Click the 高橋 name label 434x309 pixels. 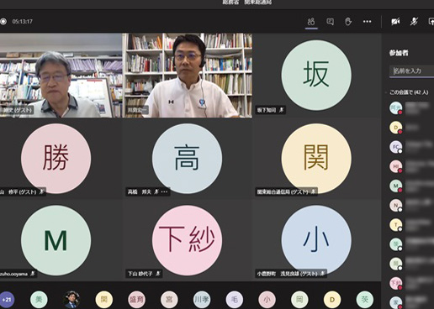point(140,191)
